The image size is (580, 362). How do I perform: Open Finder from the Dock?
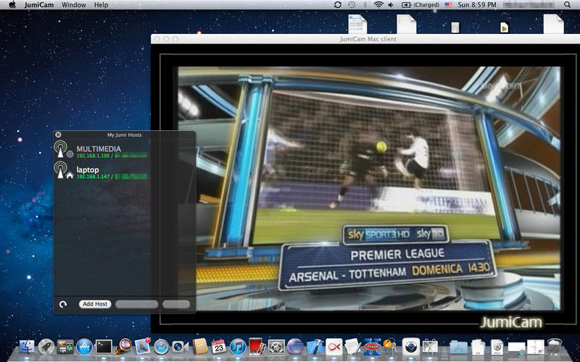pos(27,347)
